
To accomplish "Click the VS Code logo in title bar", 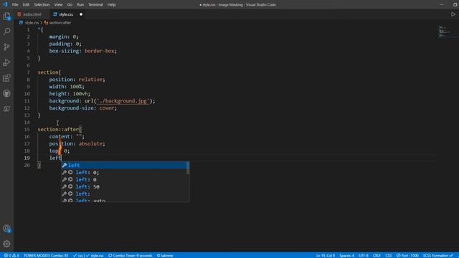I will 5,4.
